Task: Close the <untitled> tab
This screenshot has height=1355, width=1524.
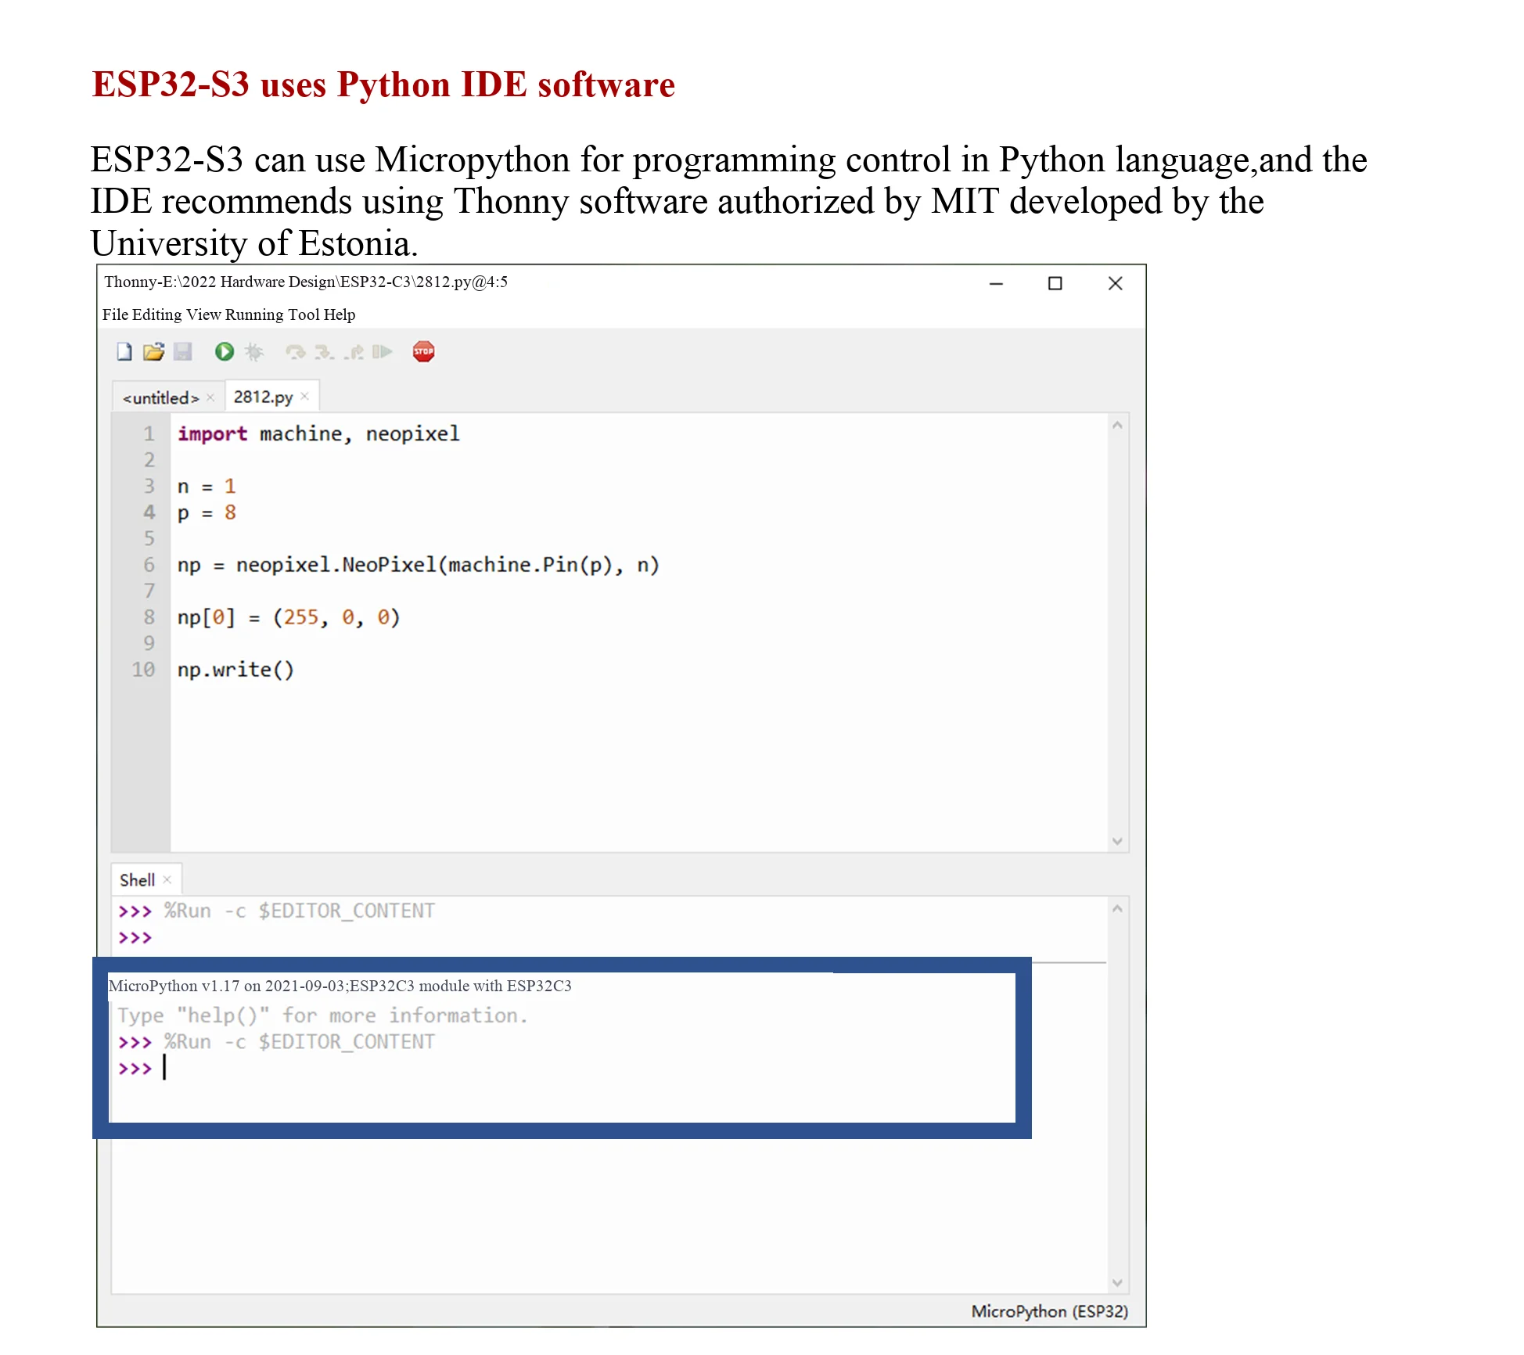Action: 210,397
